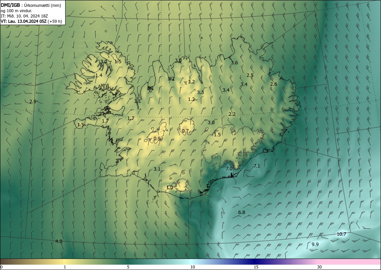Click the 'og 100 m vindur.' subtitle line
Viewport: 381px width, 270px height.
tap(16, 11)
